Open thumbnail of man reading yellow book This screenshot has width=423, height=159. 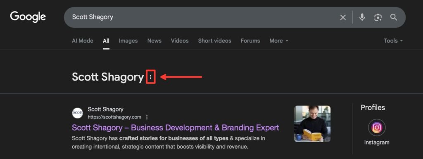(312, 124)
